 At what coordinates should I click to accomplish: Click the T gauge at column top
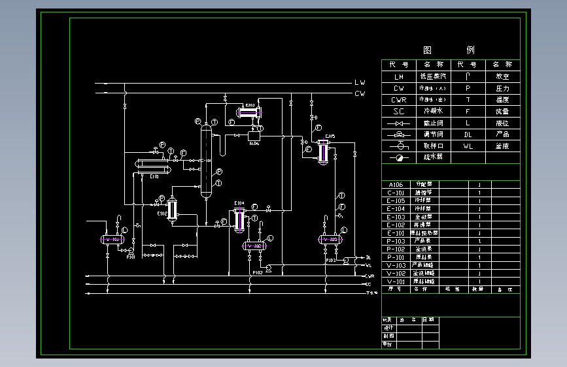coord(215,122)
